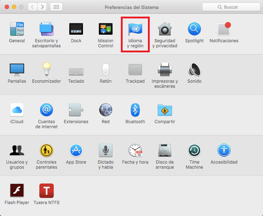Image resolution: width=263 pixels, height=216 pixels.
Task: Open the Economizador light bulb icon
Action: click(x=47, y=69)
